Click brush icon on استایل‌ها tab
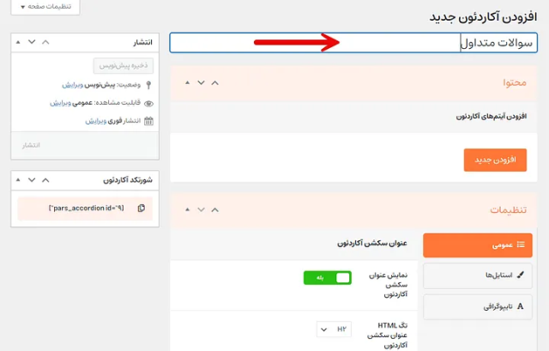 (521, 275)
